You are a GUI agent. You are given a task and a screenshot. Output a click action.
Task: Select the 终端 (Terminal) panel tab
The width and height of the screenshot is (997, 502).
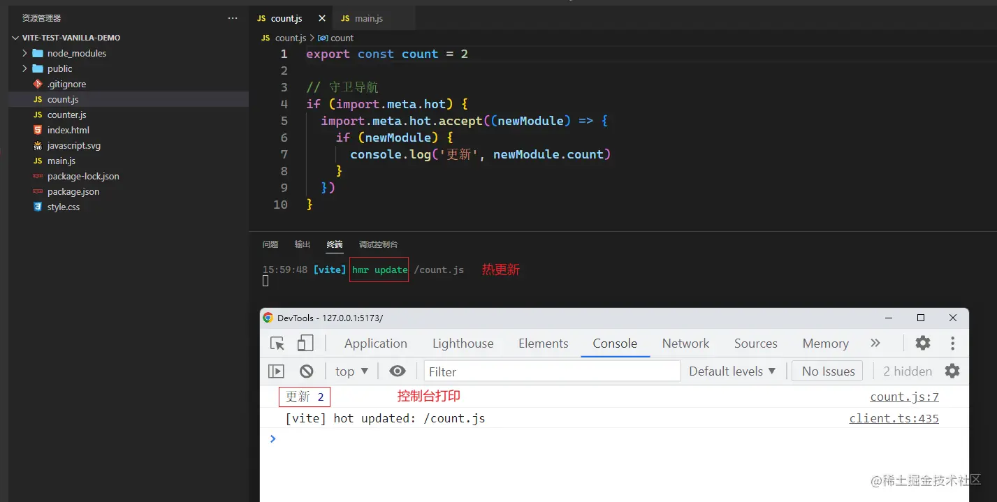tap(335, 244)
